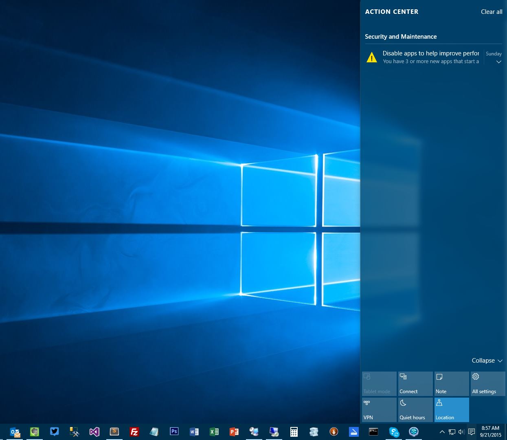The image size is (507, 440).
Task: Open the 'Disable apps to help improve' notification
Action: pyautogui.click(x=431, y=57)
